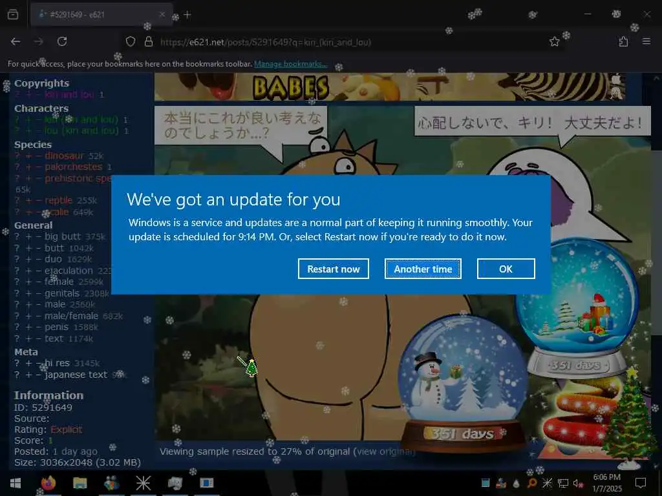Show site security info via padlock
The width and height of the screenshot is (662, 496).
click(148, 41)
